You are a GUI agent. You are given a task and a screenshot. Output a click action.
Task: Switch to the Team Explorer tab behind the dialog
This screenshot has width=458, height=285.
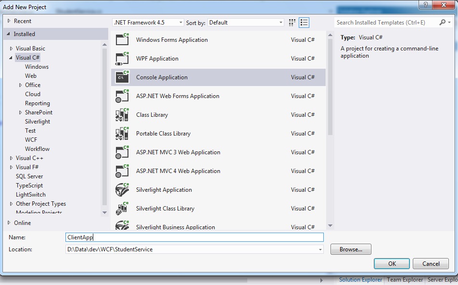[x=405, y=279]
